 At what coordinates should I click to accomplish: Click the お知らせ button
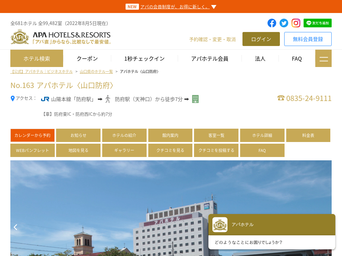[x=78, y=135]
